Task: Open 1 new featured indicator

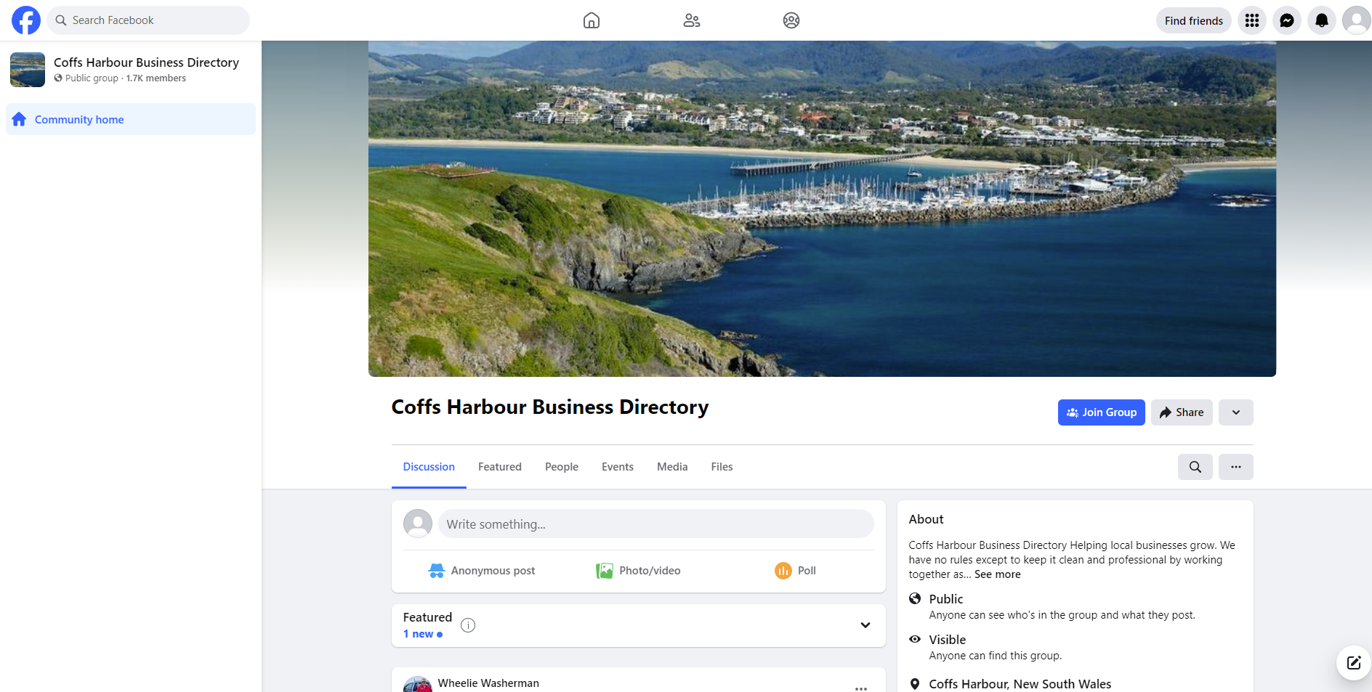Action: pyautogui.click(x=423, y=634)
